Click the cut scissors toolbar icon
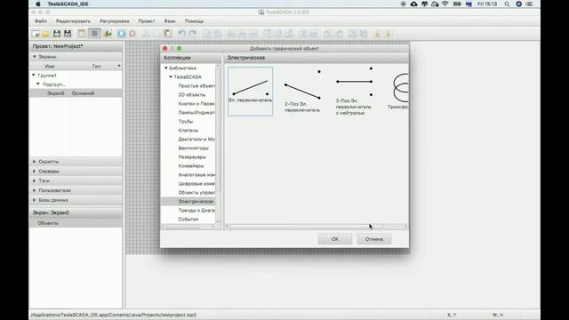The width and height of the screenshot is (569, 320). click(146, 34)
